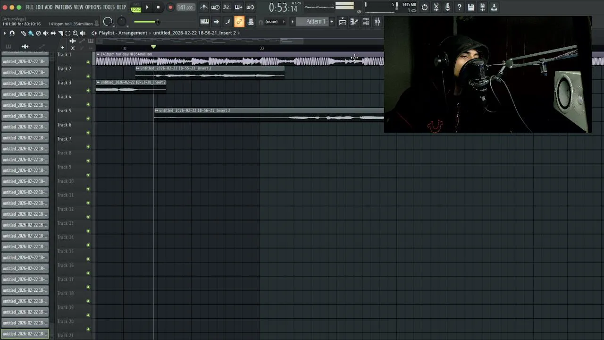Click Playlist - Arrangement breadcrumb
Image resolution: width=604 pixels, height=340 pixels.
123,33
